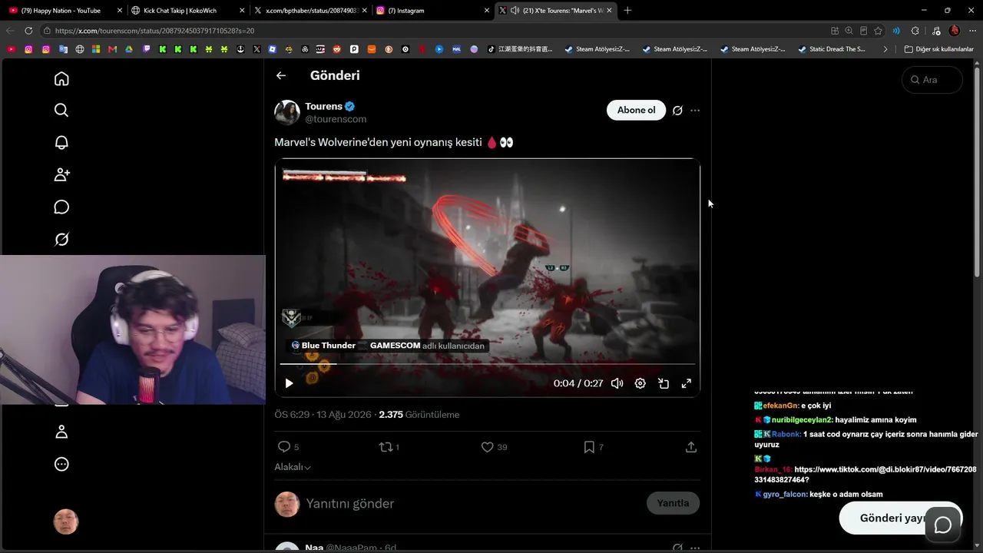Screen dimensions: 983x553
Task: Reload the current page
Action: click(28, 31)
